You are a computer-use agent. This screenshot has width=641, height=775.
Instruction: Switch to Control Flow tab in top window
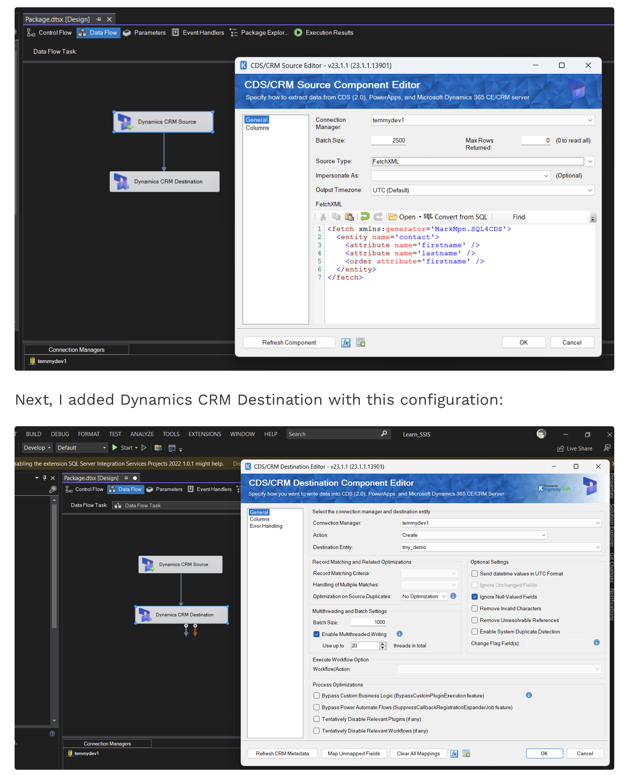[x=49, y=33]
